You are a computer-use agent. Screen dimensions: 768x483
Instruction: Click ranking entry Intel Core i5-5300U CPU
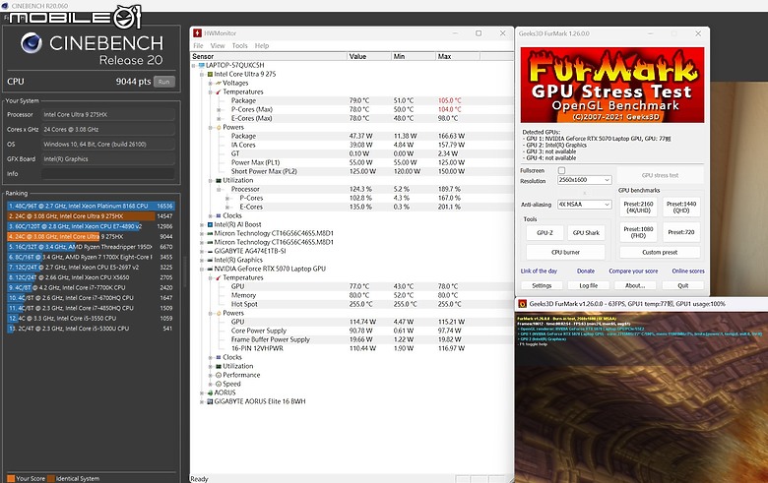91,329
